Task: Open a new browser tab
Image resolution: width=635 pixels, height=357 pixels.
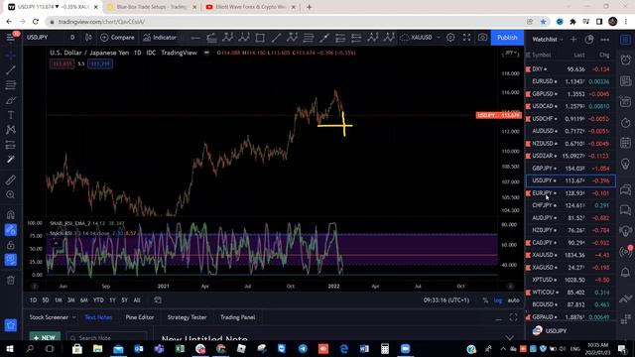Action: coord(309,7)
